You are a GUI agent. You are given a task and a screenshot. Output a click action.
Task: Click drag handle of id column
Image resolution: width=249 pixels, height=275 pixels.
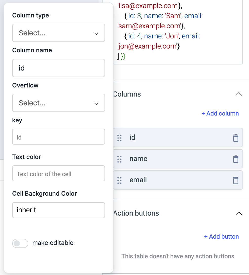click(x=119, y=138)
